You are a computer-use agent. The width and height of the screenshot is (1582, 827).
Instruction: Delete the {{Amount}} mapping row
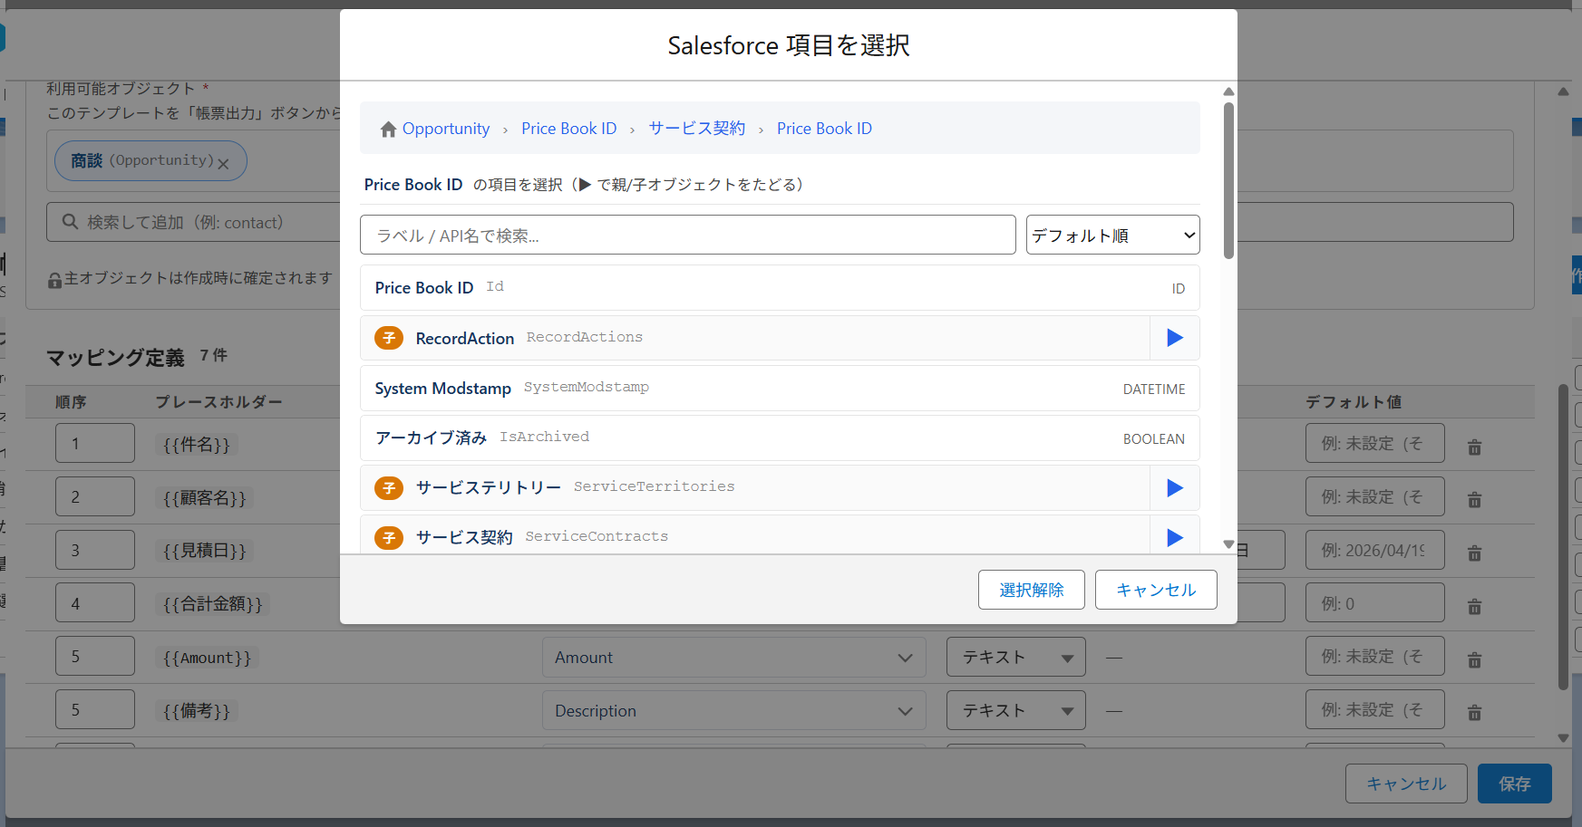point(1475,660)
